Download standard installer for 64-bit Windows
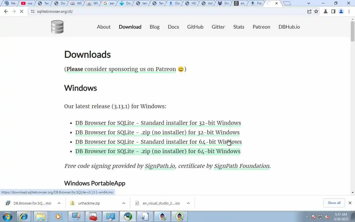Image resolution: width=355 pixels, height=222 pixels. click(x=159, y=142)
